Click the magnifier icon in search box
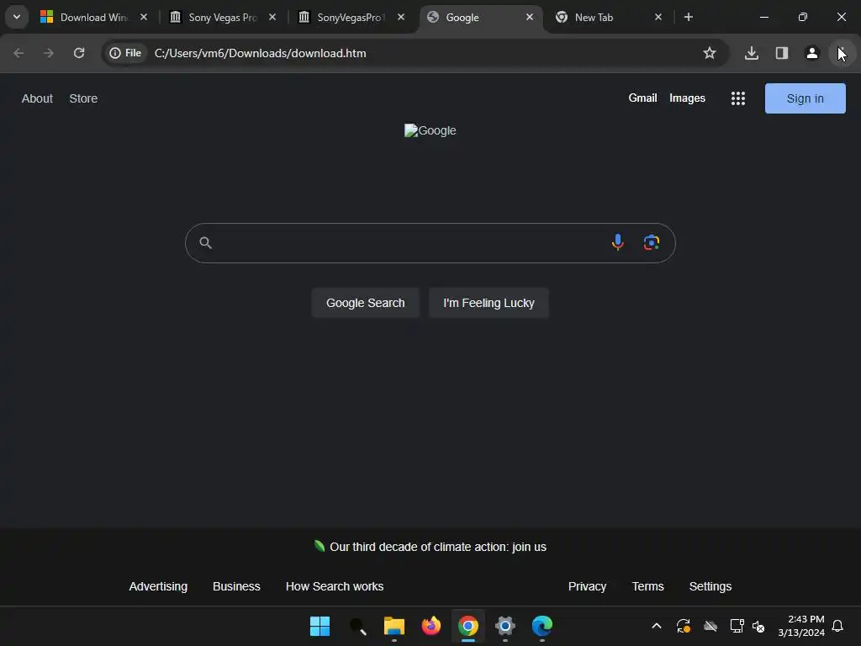The width and height of the screenshot is (861, 646). tap(205, 243)
